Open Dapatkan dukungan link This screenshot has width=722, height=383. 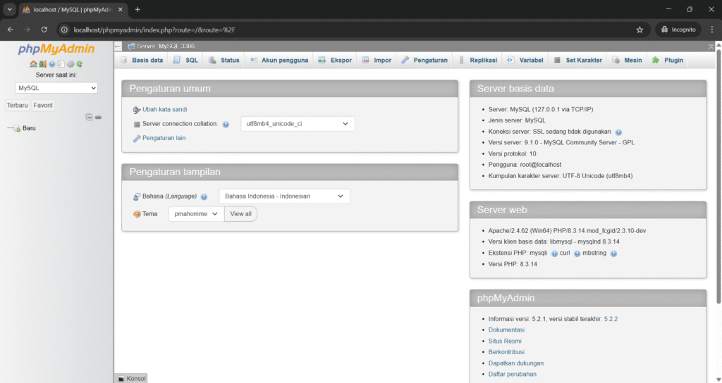tap(516, 363)
